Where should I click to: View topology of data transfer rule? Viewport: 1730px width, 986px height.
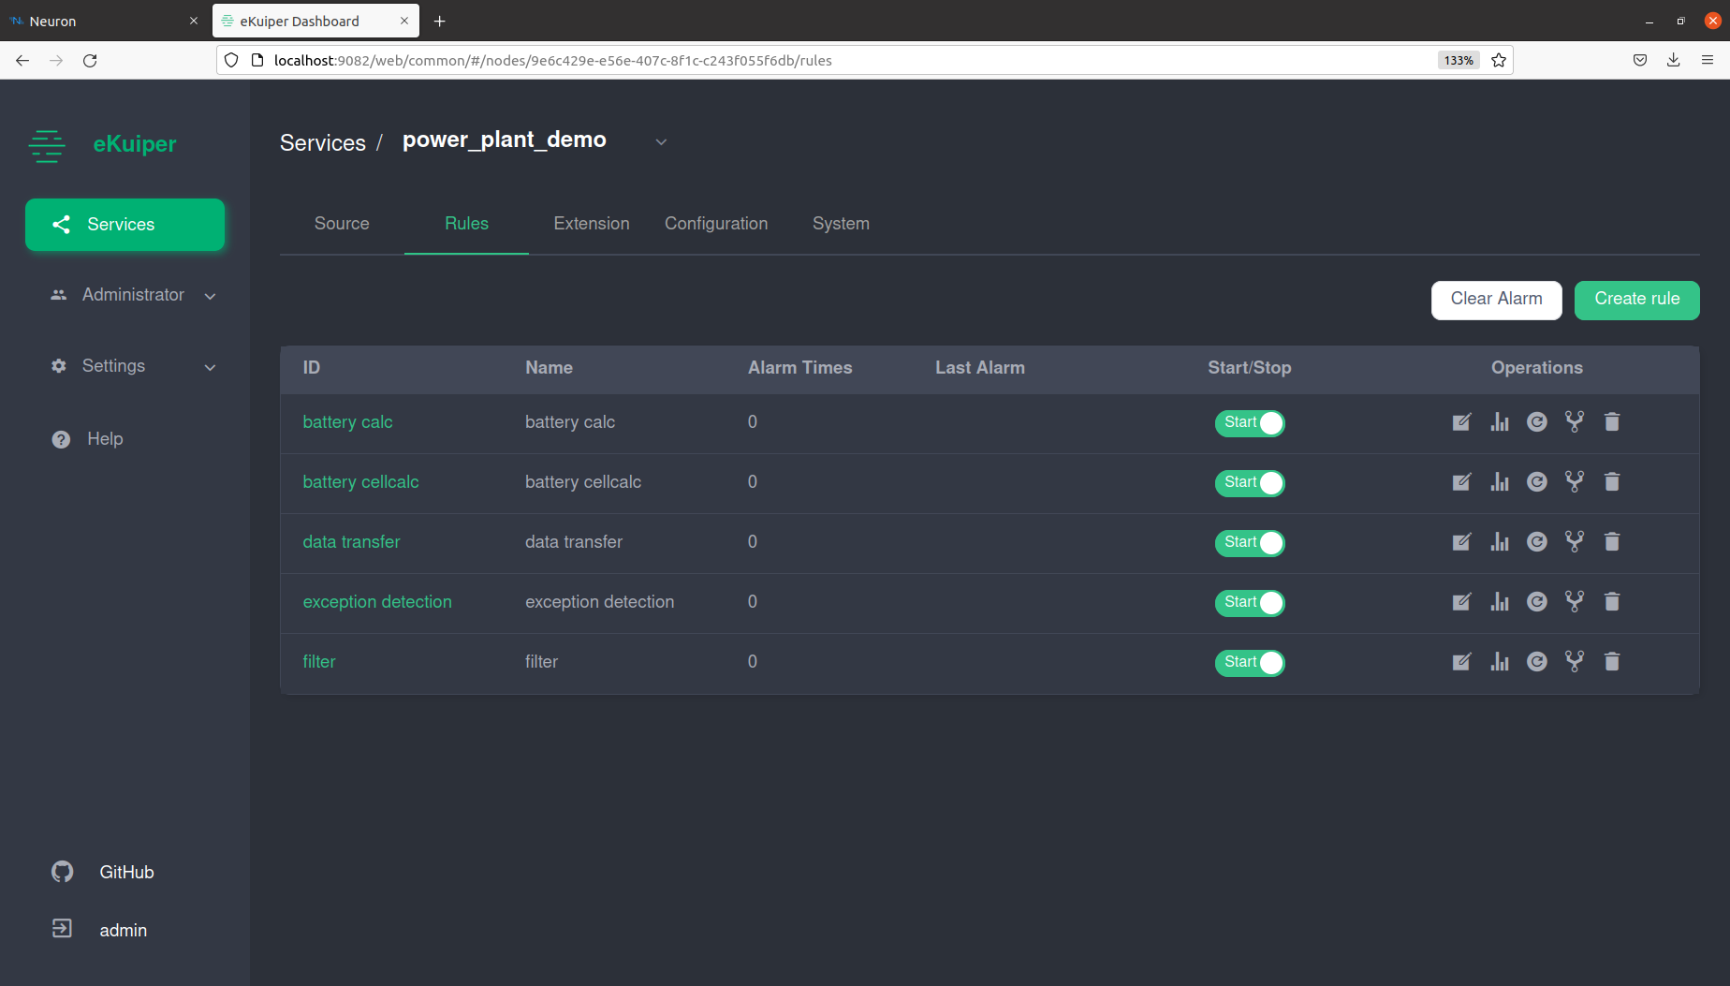1575,542
